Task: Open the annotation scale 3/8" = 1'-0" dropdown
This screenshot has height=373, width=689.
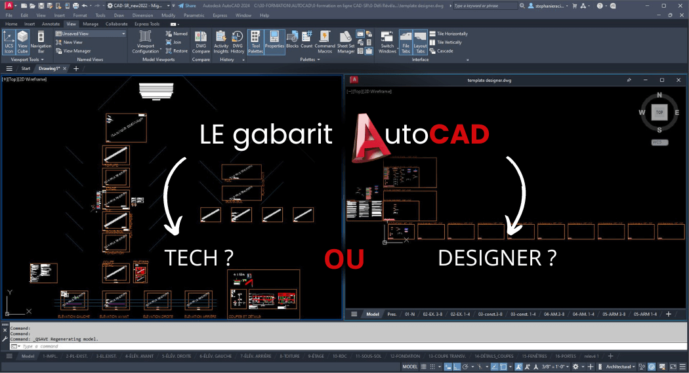Action: click(x=555, y=366)
